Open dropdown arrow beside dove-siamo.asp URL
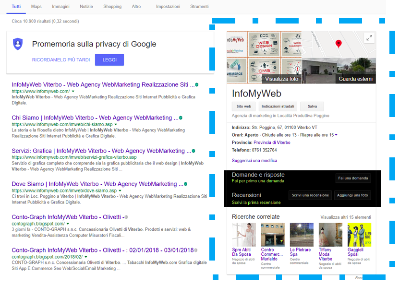The image size is (399, 285). pyautogui.click(x=120, y=190)
